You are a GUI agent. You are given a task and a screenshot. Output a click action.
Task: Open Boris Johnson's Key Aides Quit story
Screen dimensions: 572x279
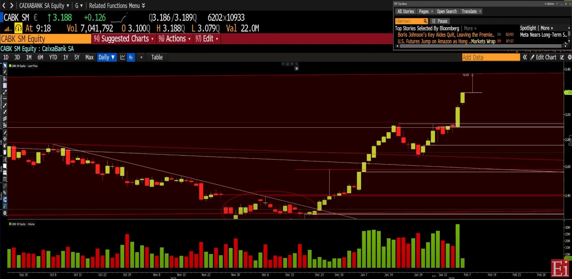[x=446, y=35]
